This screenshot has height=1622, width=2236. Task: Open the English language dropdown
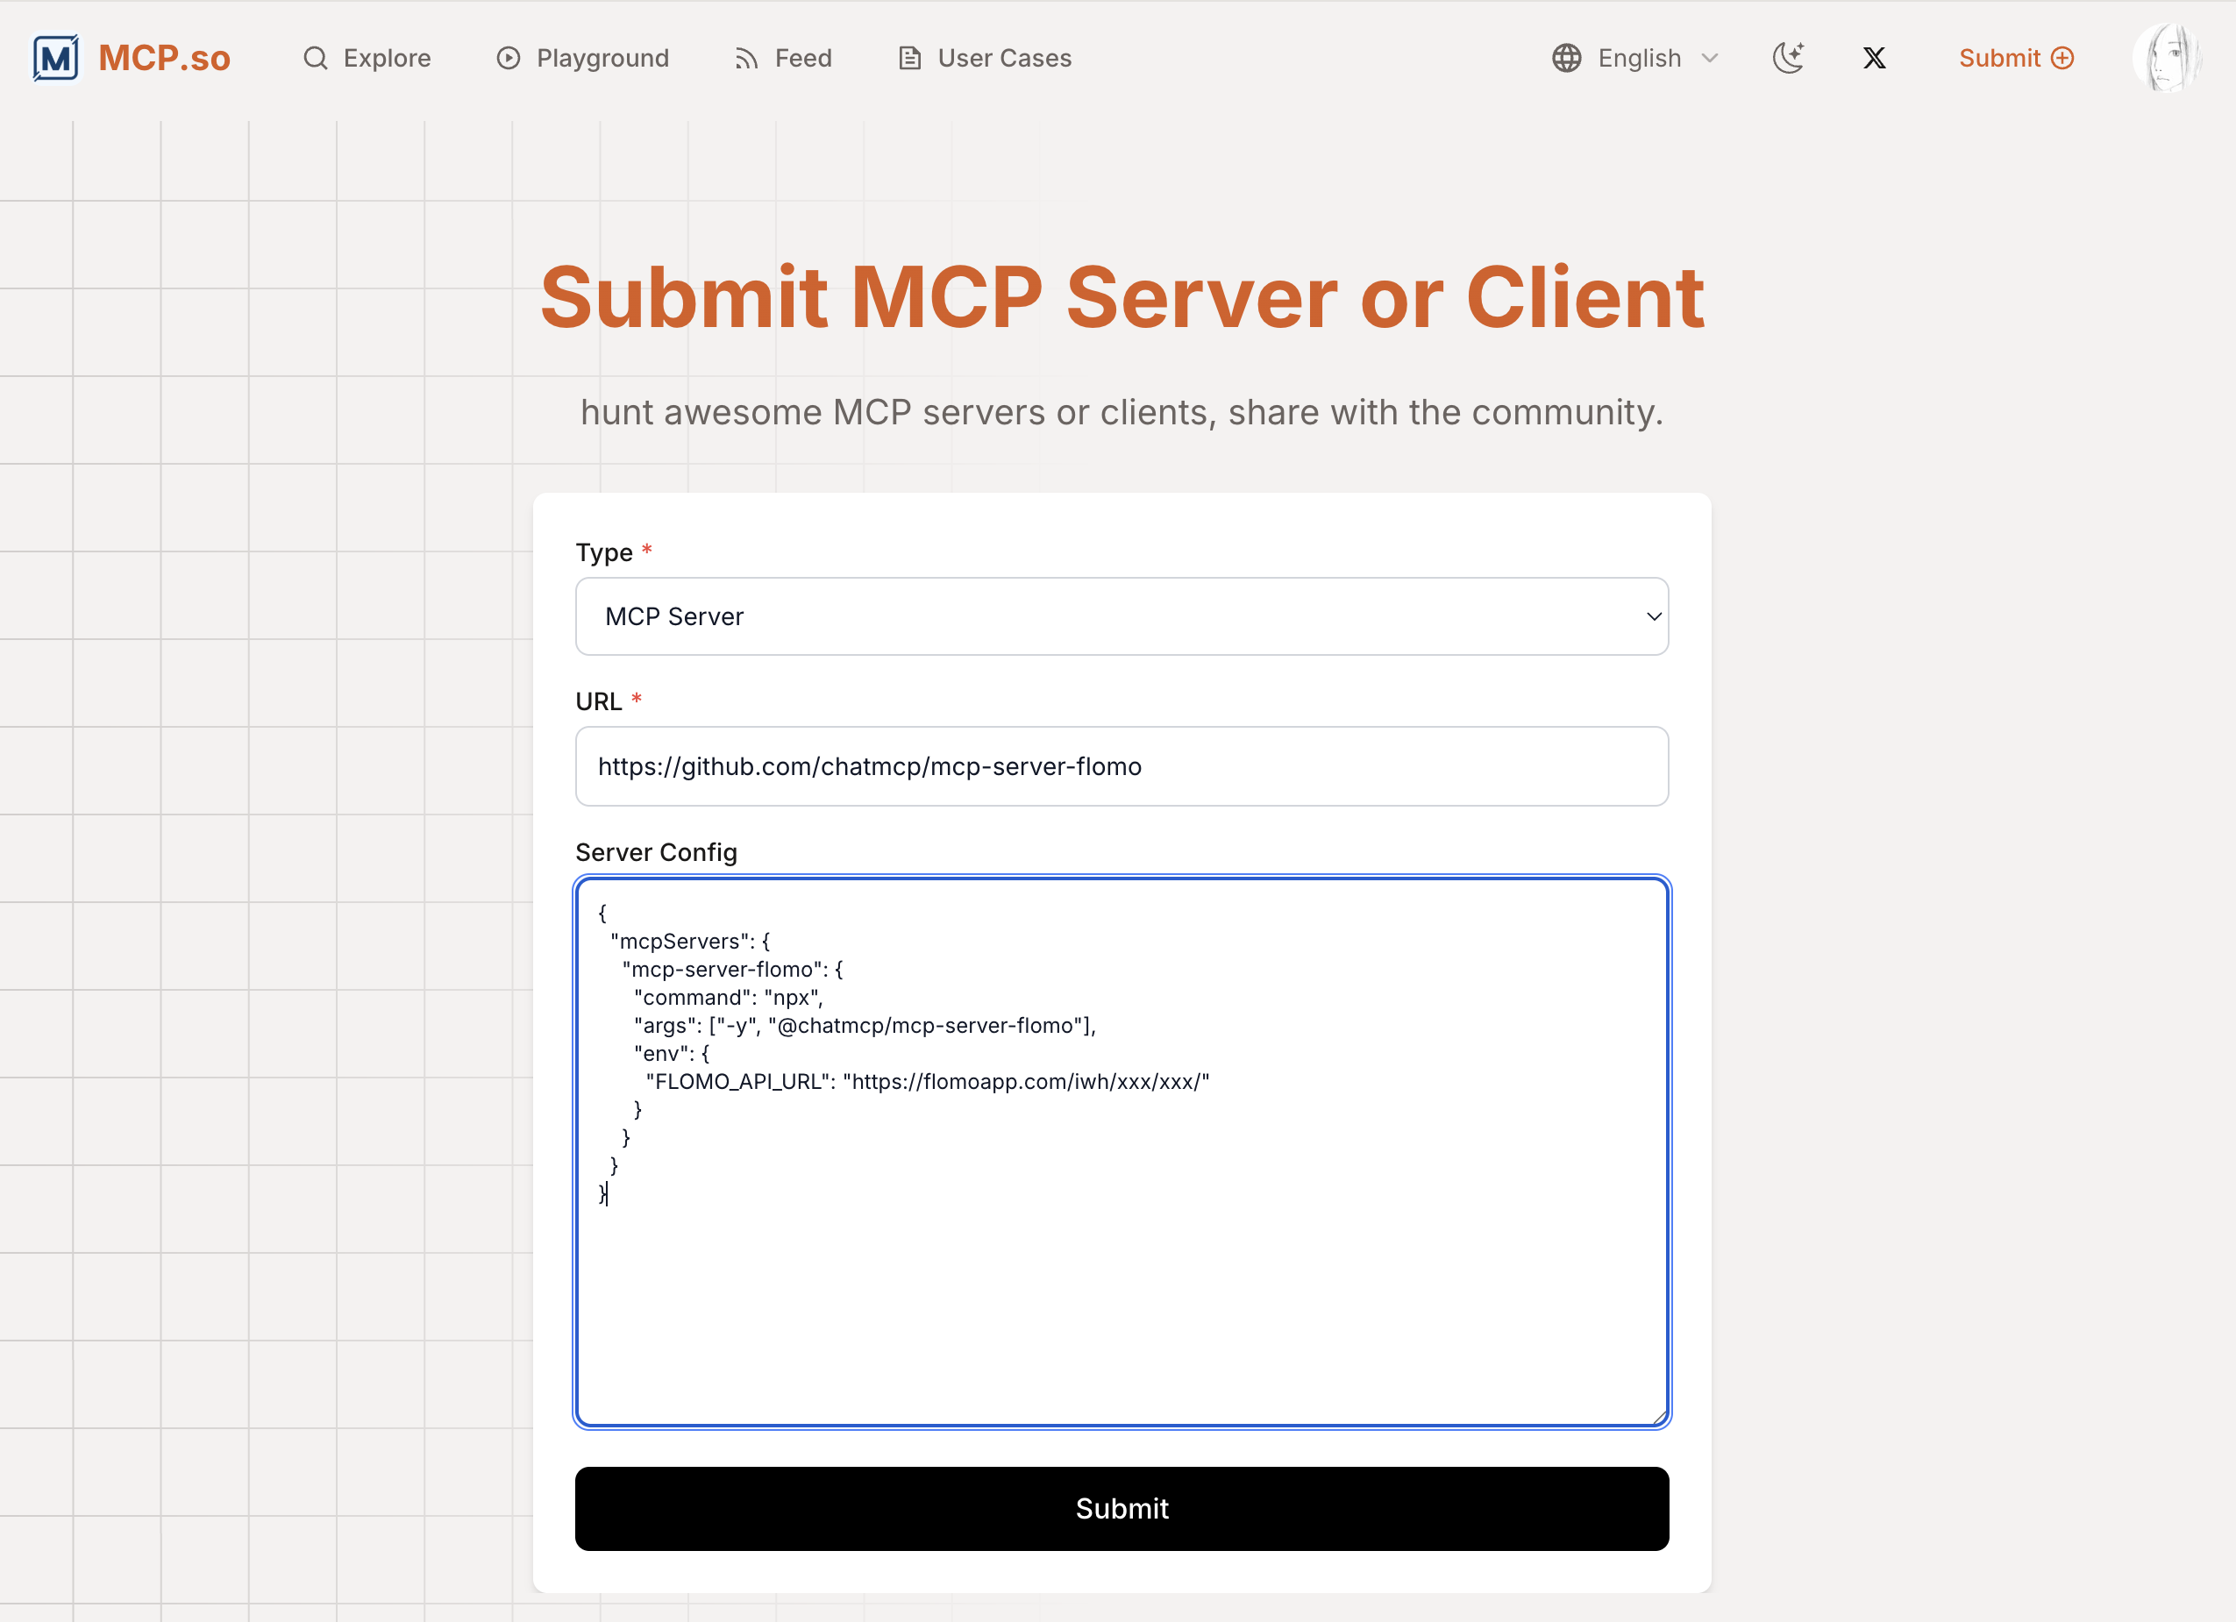click(x=1640, y=58)
